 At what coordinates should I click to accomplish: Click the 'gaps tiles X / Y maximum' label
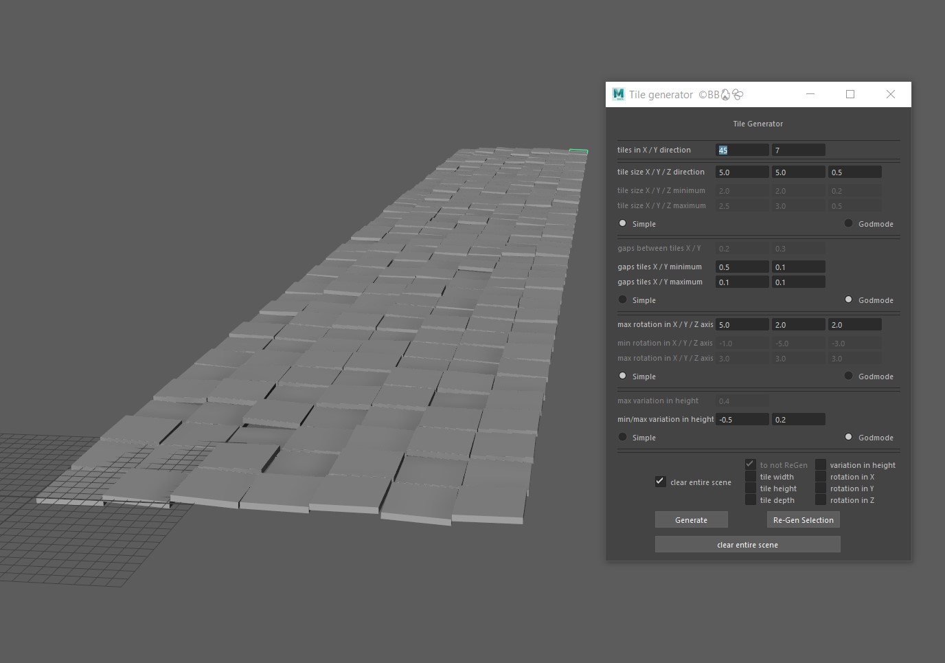(x=660, y=282)
